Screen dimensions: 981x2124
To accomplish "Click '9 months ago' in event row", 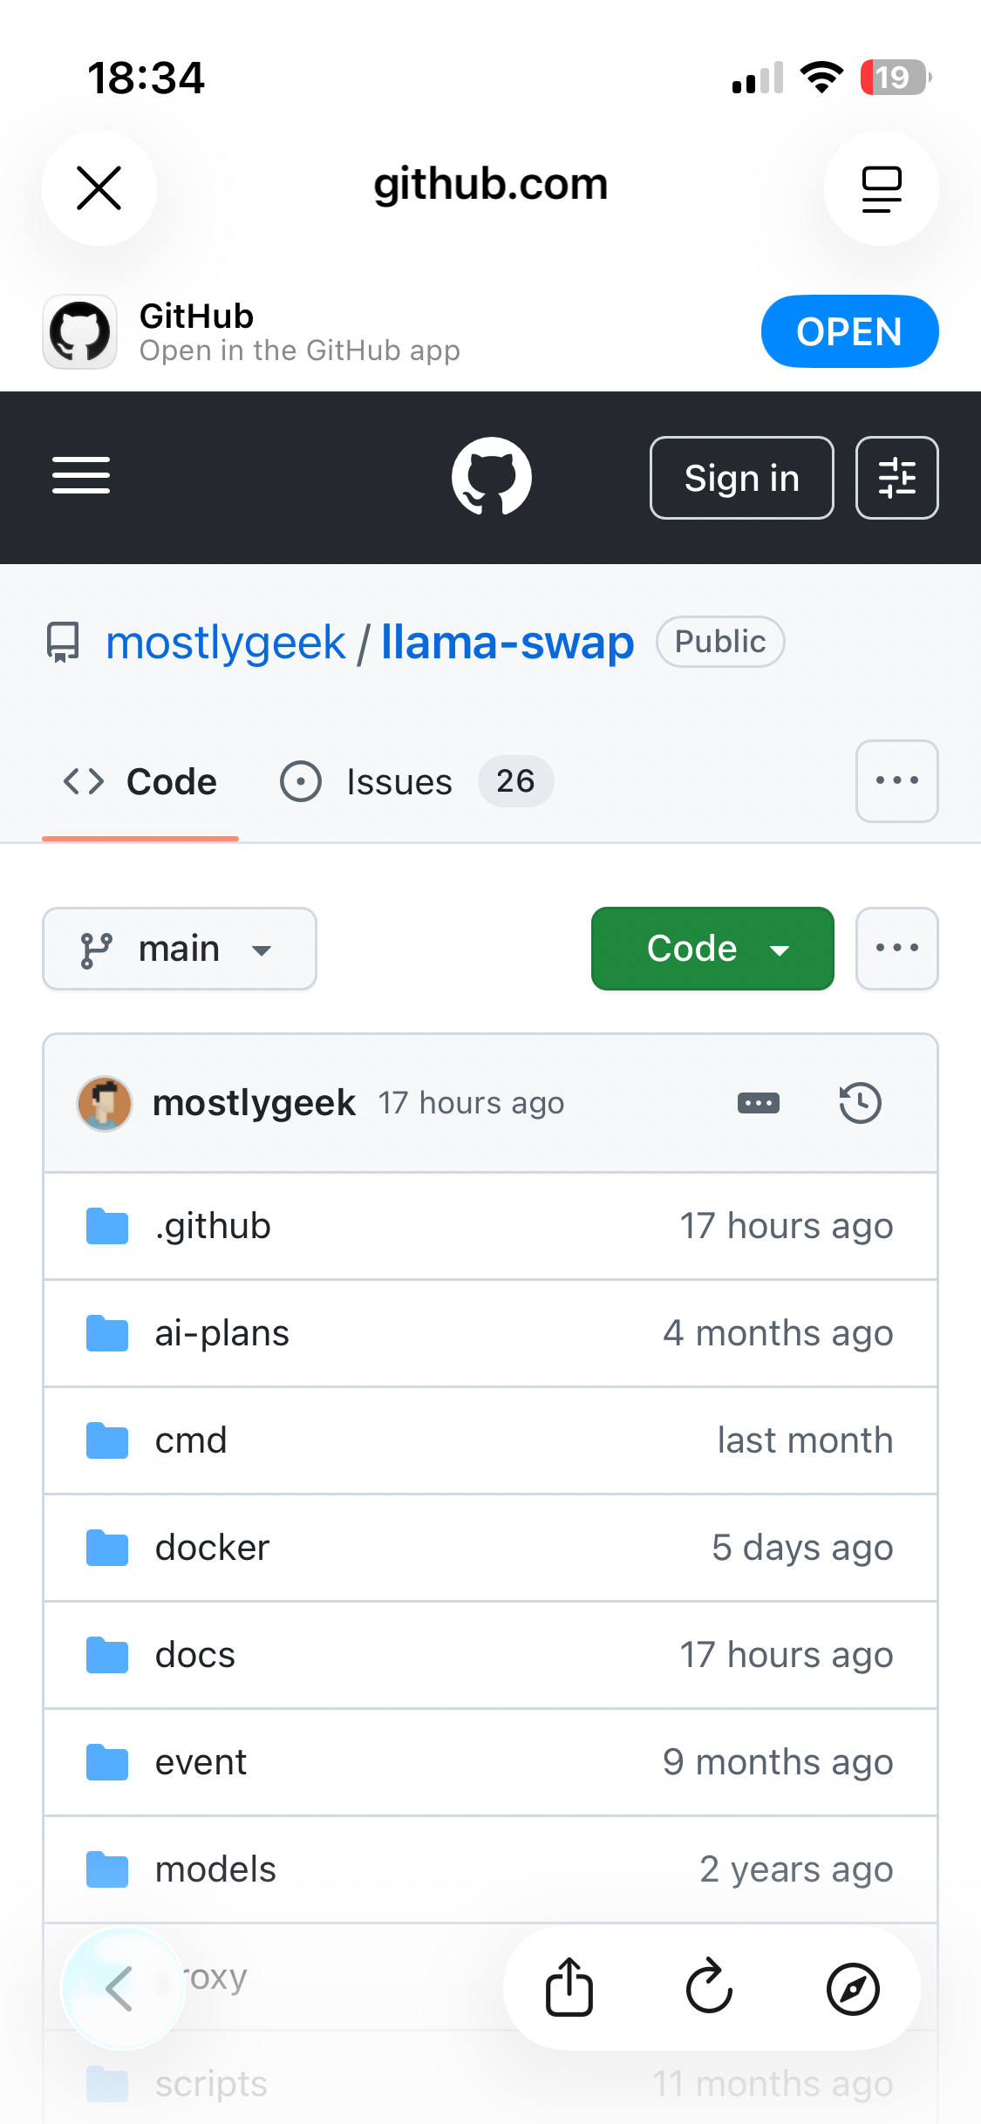I will (778, 1762).
